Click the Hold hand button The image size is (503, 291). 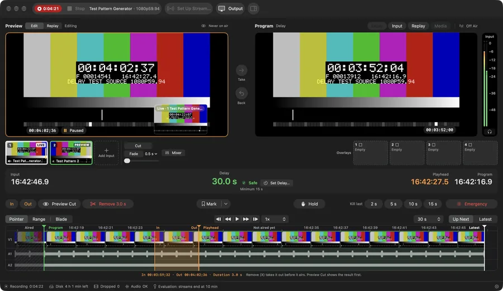click(x=309, y=204)
